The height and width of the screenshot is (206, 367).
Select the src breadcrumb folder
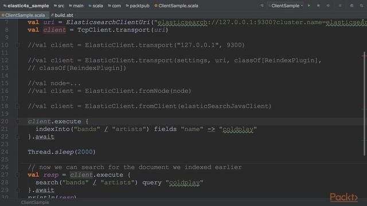coord(59,6)
